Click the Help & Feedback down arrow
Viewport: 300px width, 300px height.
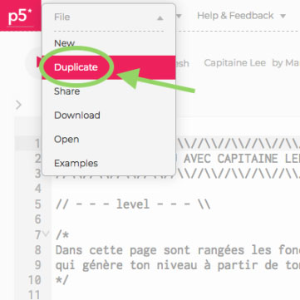(283, 16)
